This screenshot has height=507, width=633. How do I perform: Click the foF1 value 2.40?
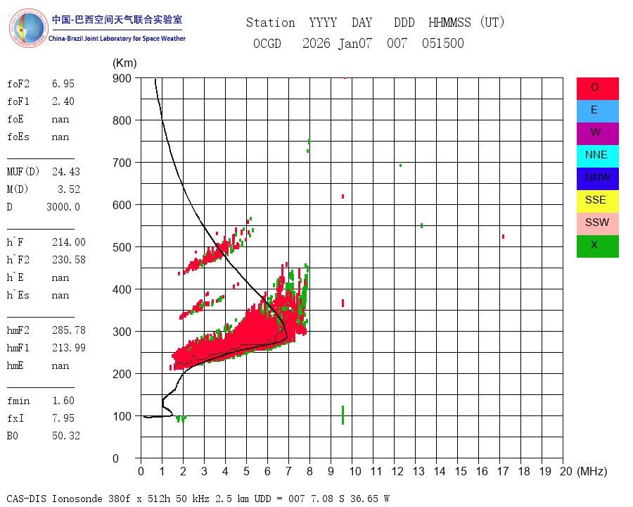click(x=63, y=101)
